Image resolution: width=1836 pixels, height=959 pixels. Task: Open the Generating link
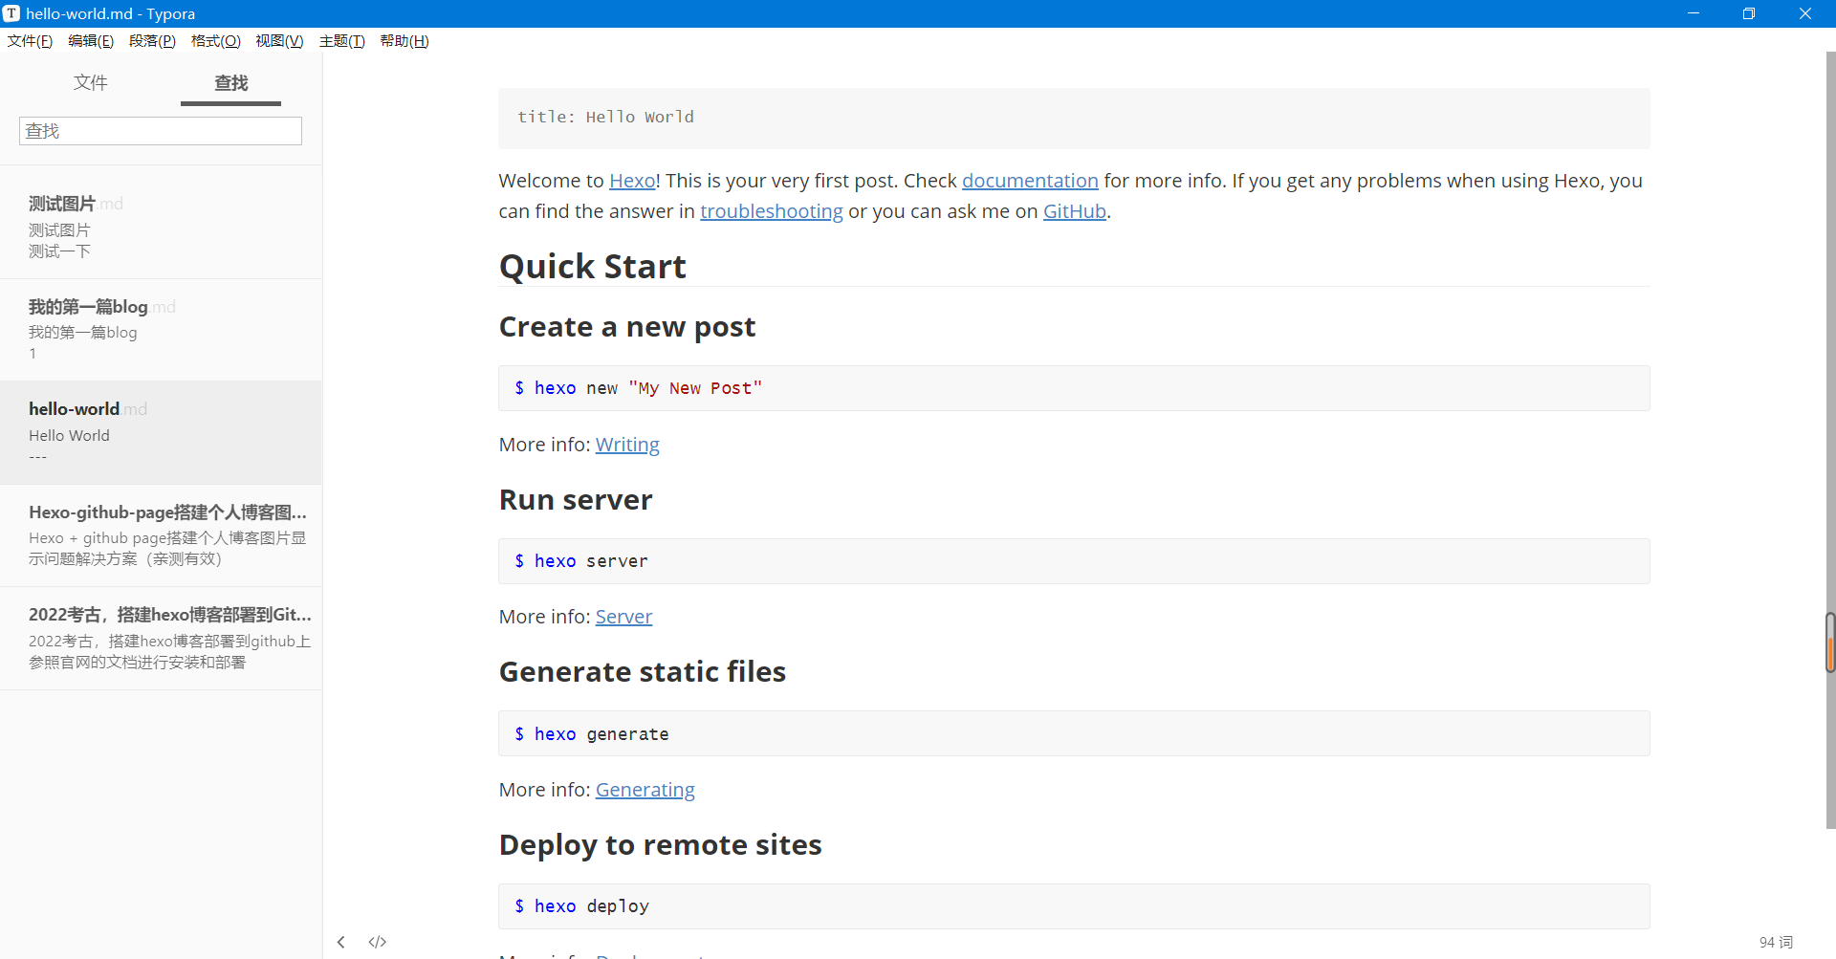click(645, 790)
